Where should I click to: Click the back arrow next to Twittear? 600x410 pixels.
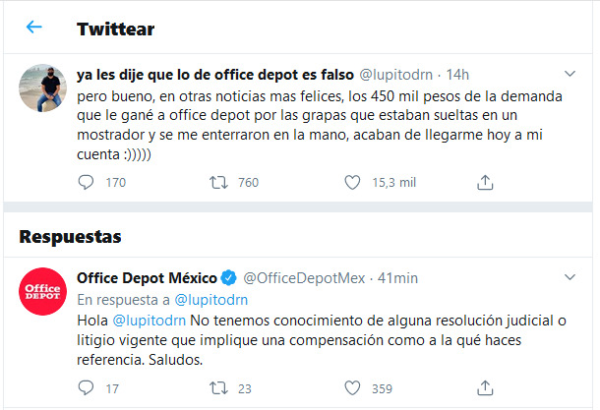(34, 28)
